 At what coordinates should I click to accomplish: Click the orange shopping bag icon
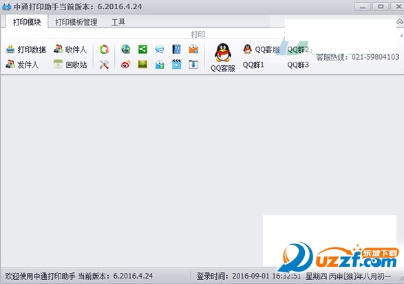coord(193,49)
